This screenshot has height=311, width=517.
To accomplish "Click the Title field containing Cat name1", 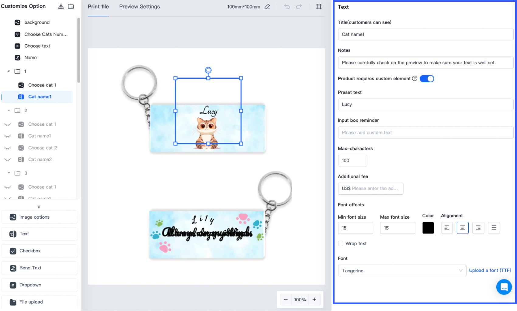I will (x=425, y=34).
